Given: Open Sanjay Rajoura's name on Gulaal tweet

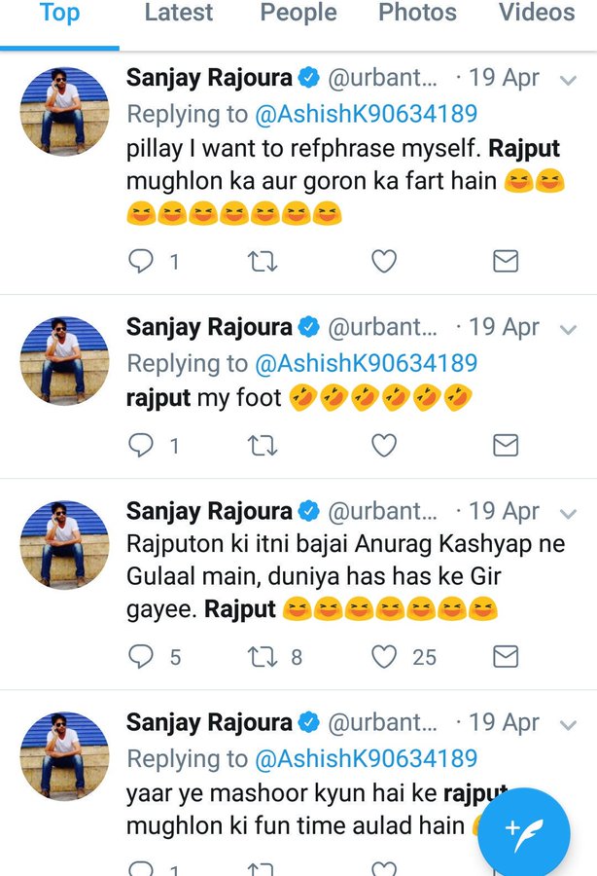Looking at the screenshot, I should point(209,511).
